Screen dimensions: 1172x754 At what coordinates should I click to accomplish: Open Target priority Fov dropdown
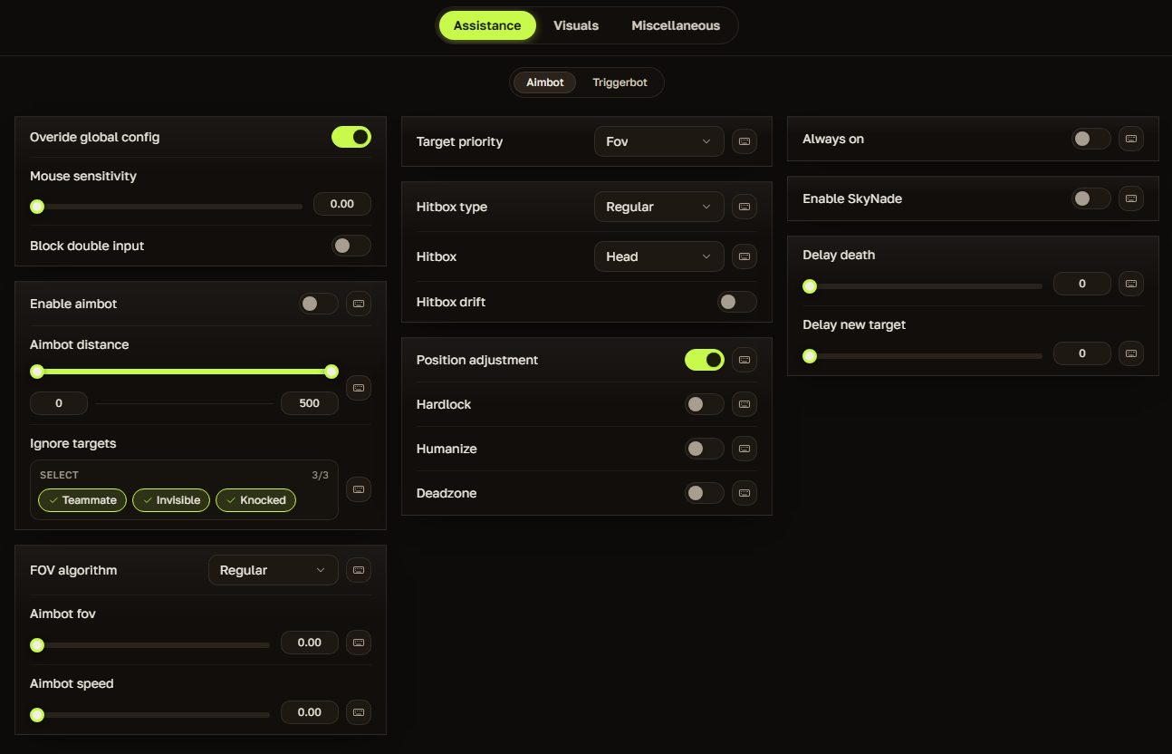pos(659,141)
